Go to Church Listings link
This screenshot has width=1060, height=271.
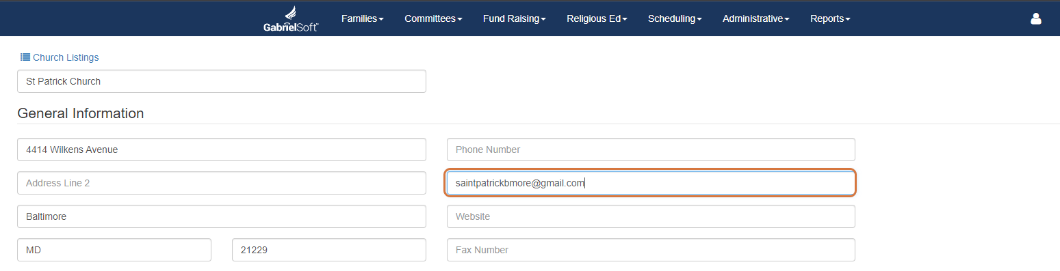coord(66,57)
